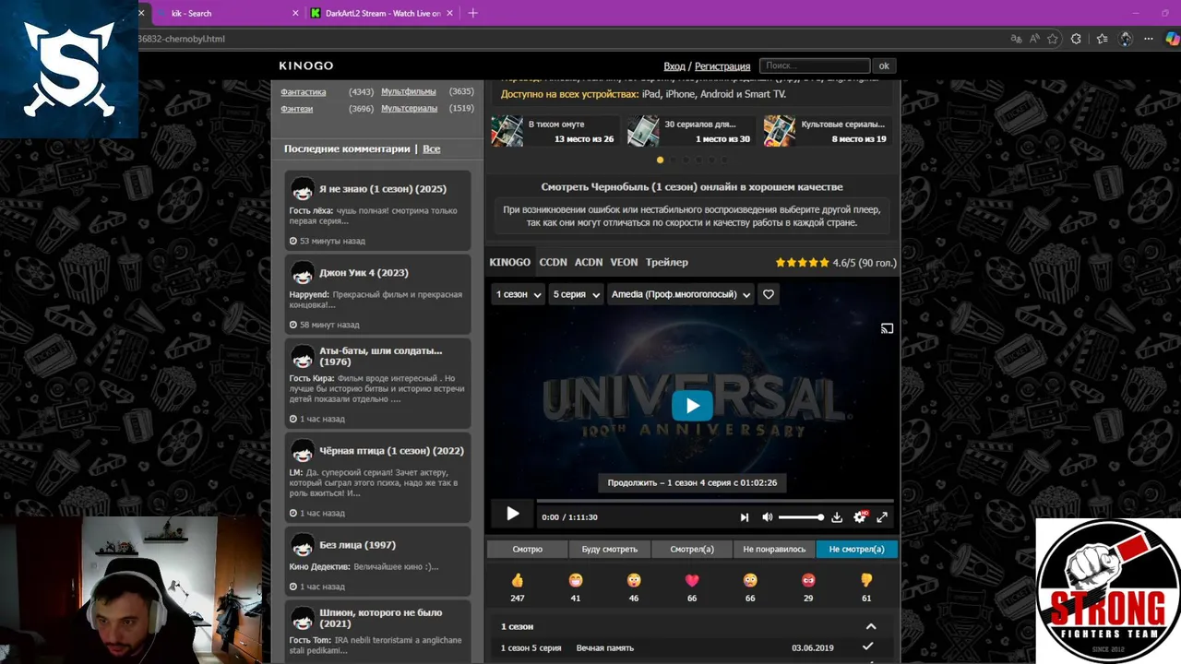Viewport: 1181px width, 664px height.
Task: Open the Трейлер tab
Action: tap(666, 262)
